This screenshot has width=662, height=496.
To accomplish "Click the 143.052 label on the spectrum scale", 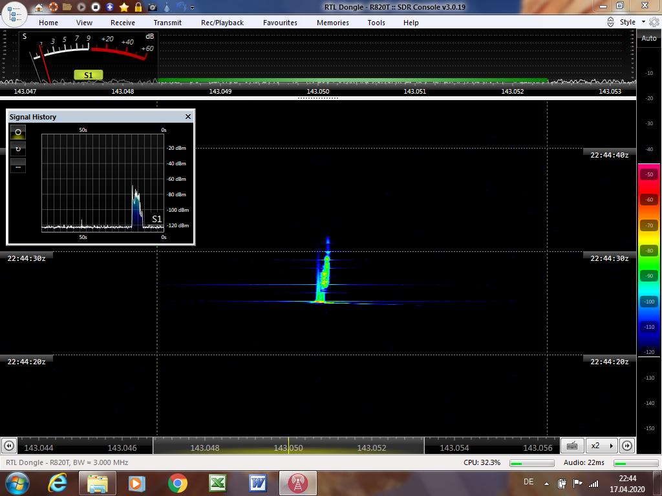I will coord(513,92).
